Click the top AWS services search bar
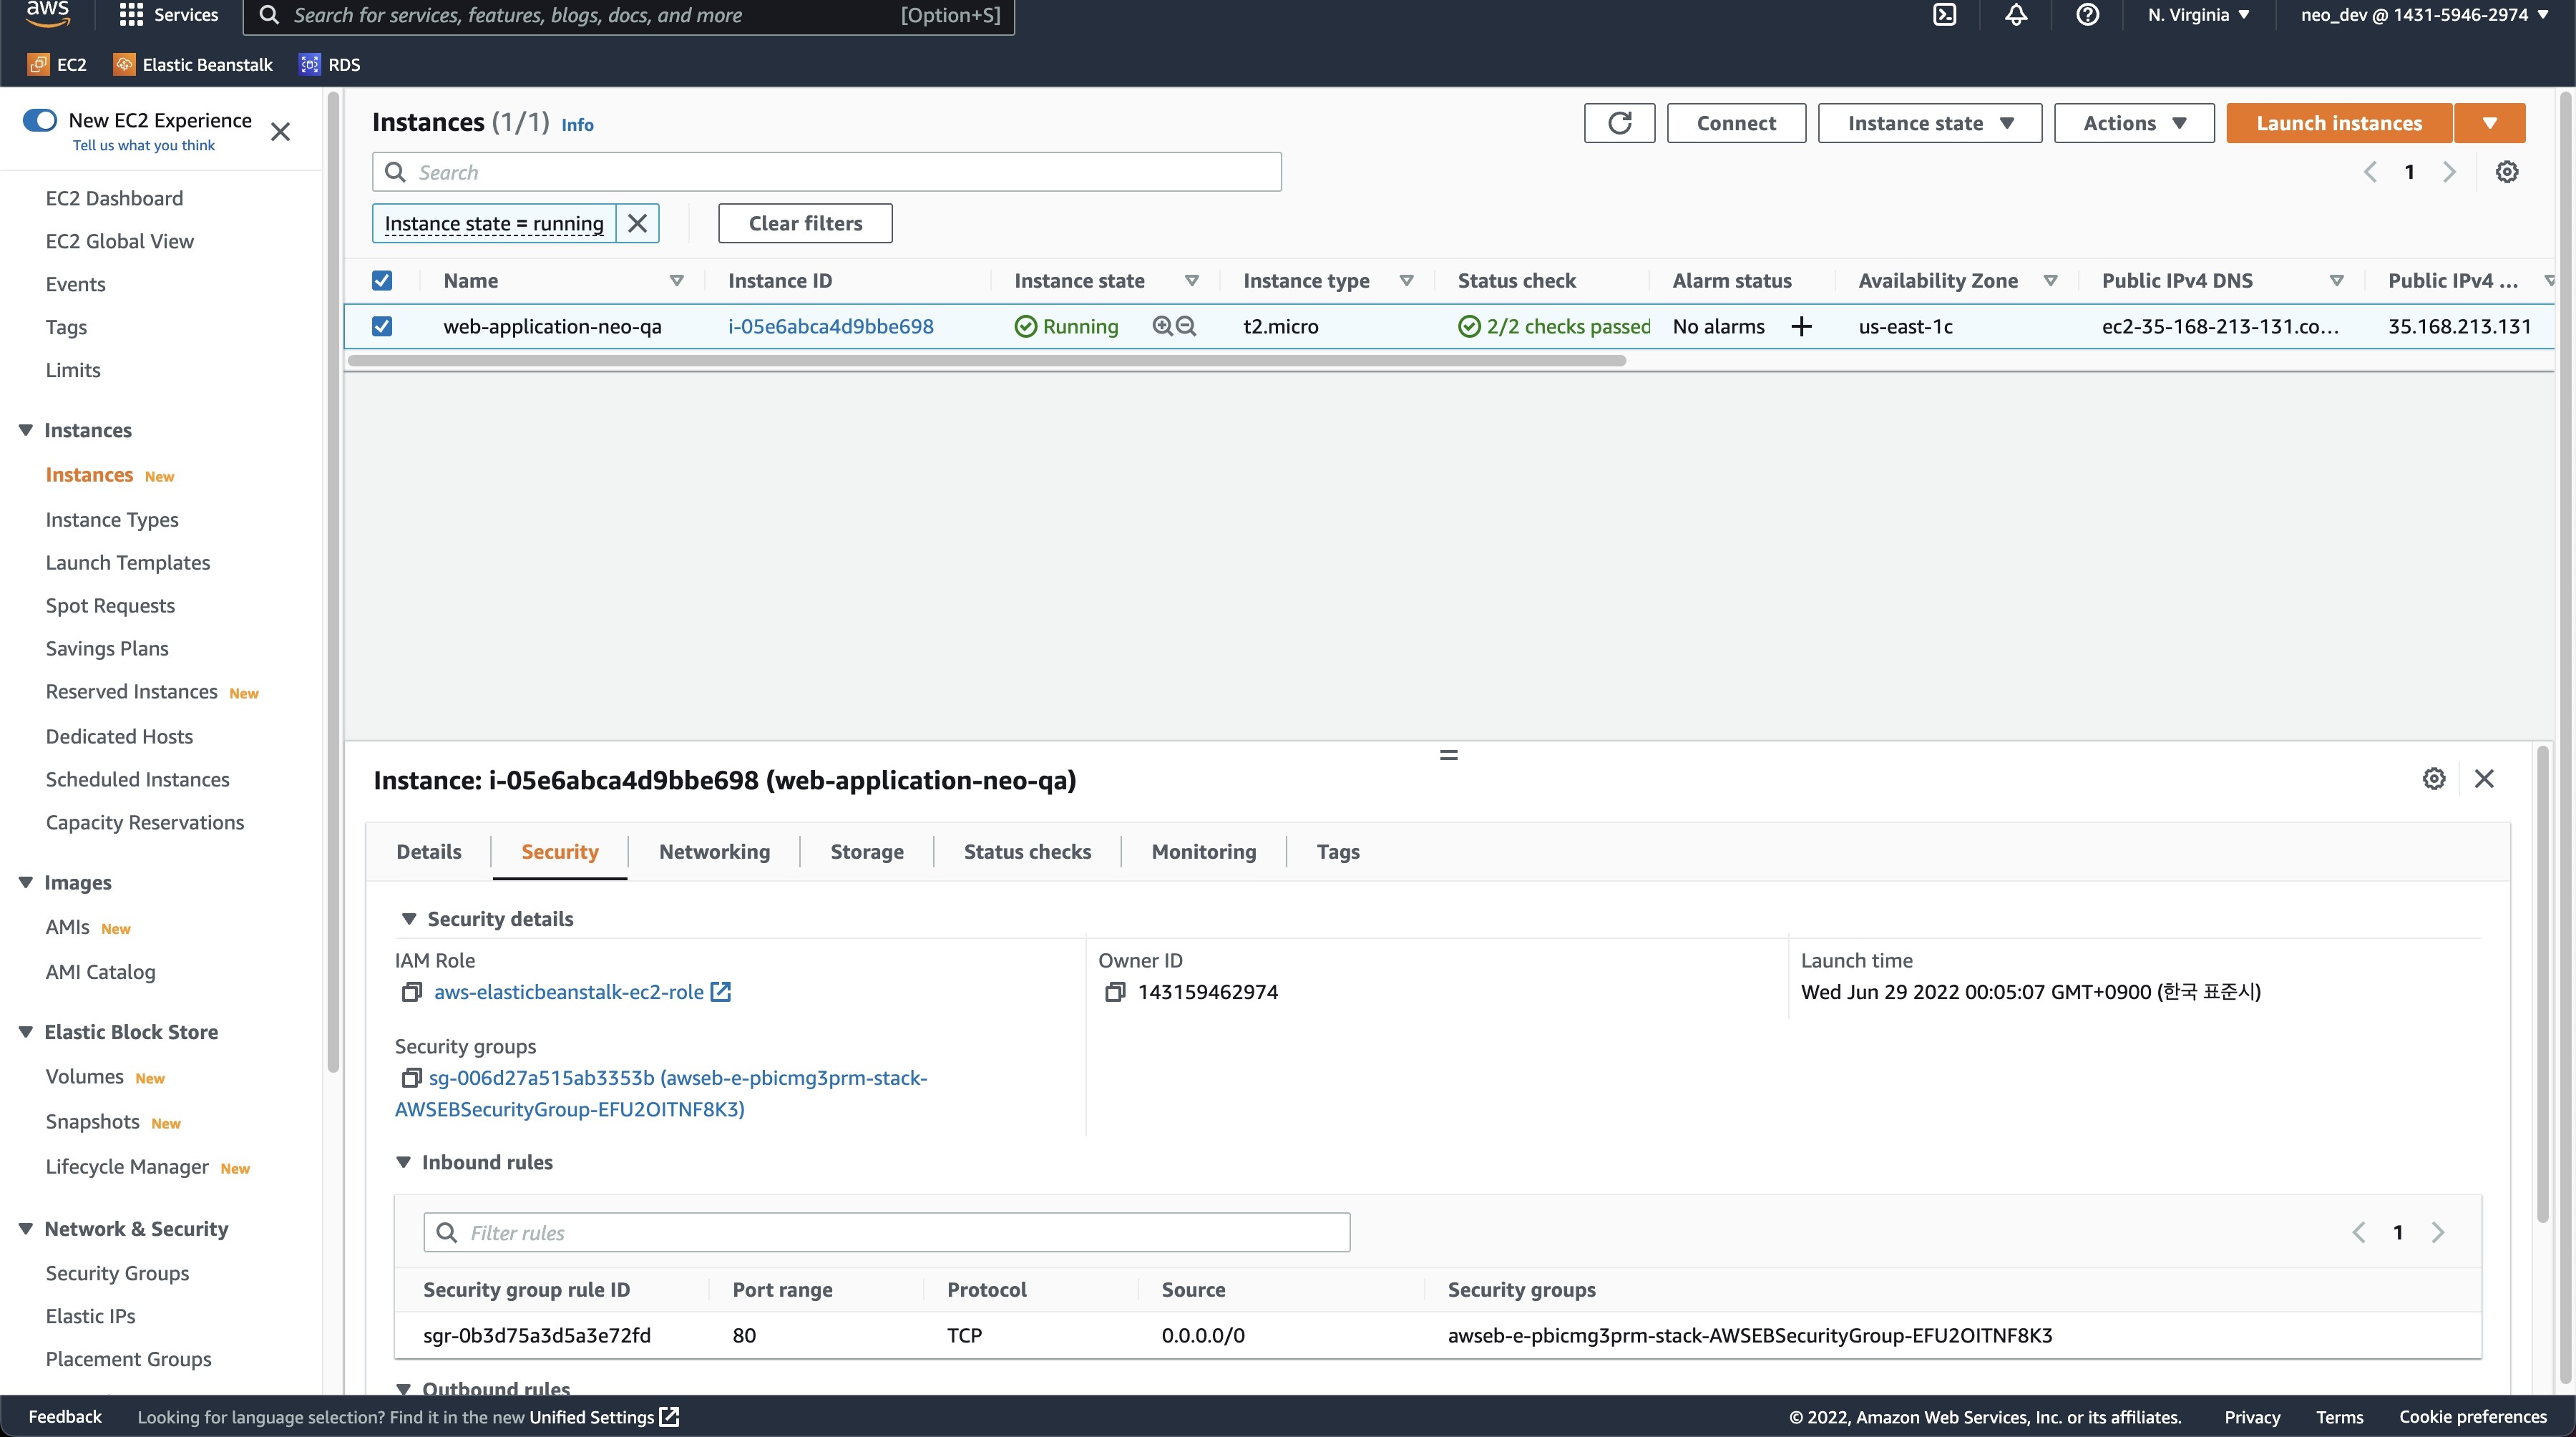This screenshot has height=1437, width=2576. click(x=629, y=15)
